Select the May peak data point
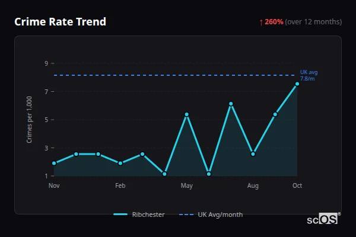Screen dimensions: 356x237 (x=187, y=114)
